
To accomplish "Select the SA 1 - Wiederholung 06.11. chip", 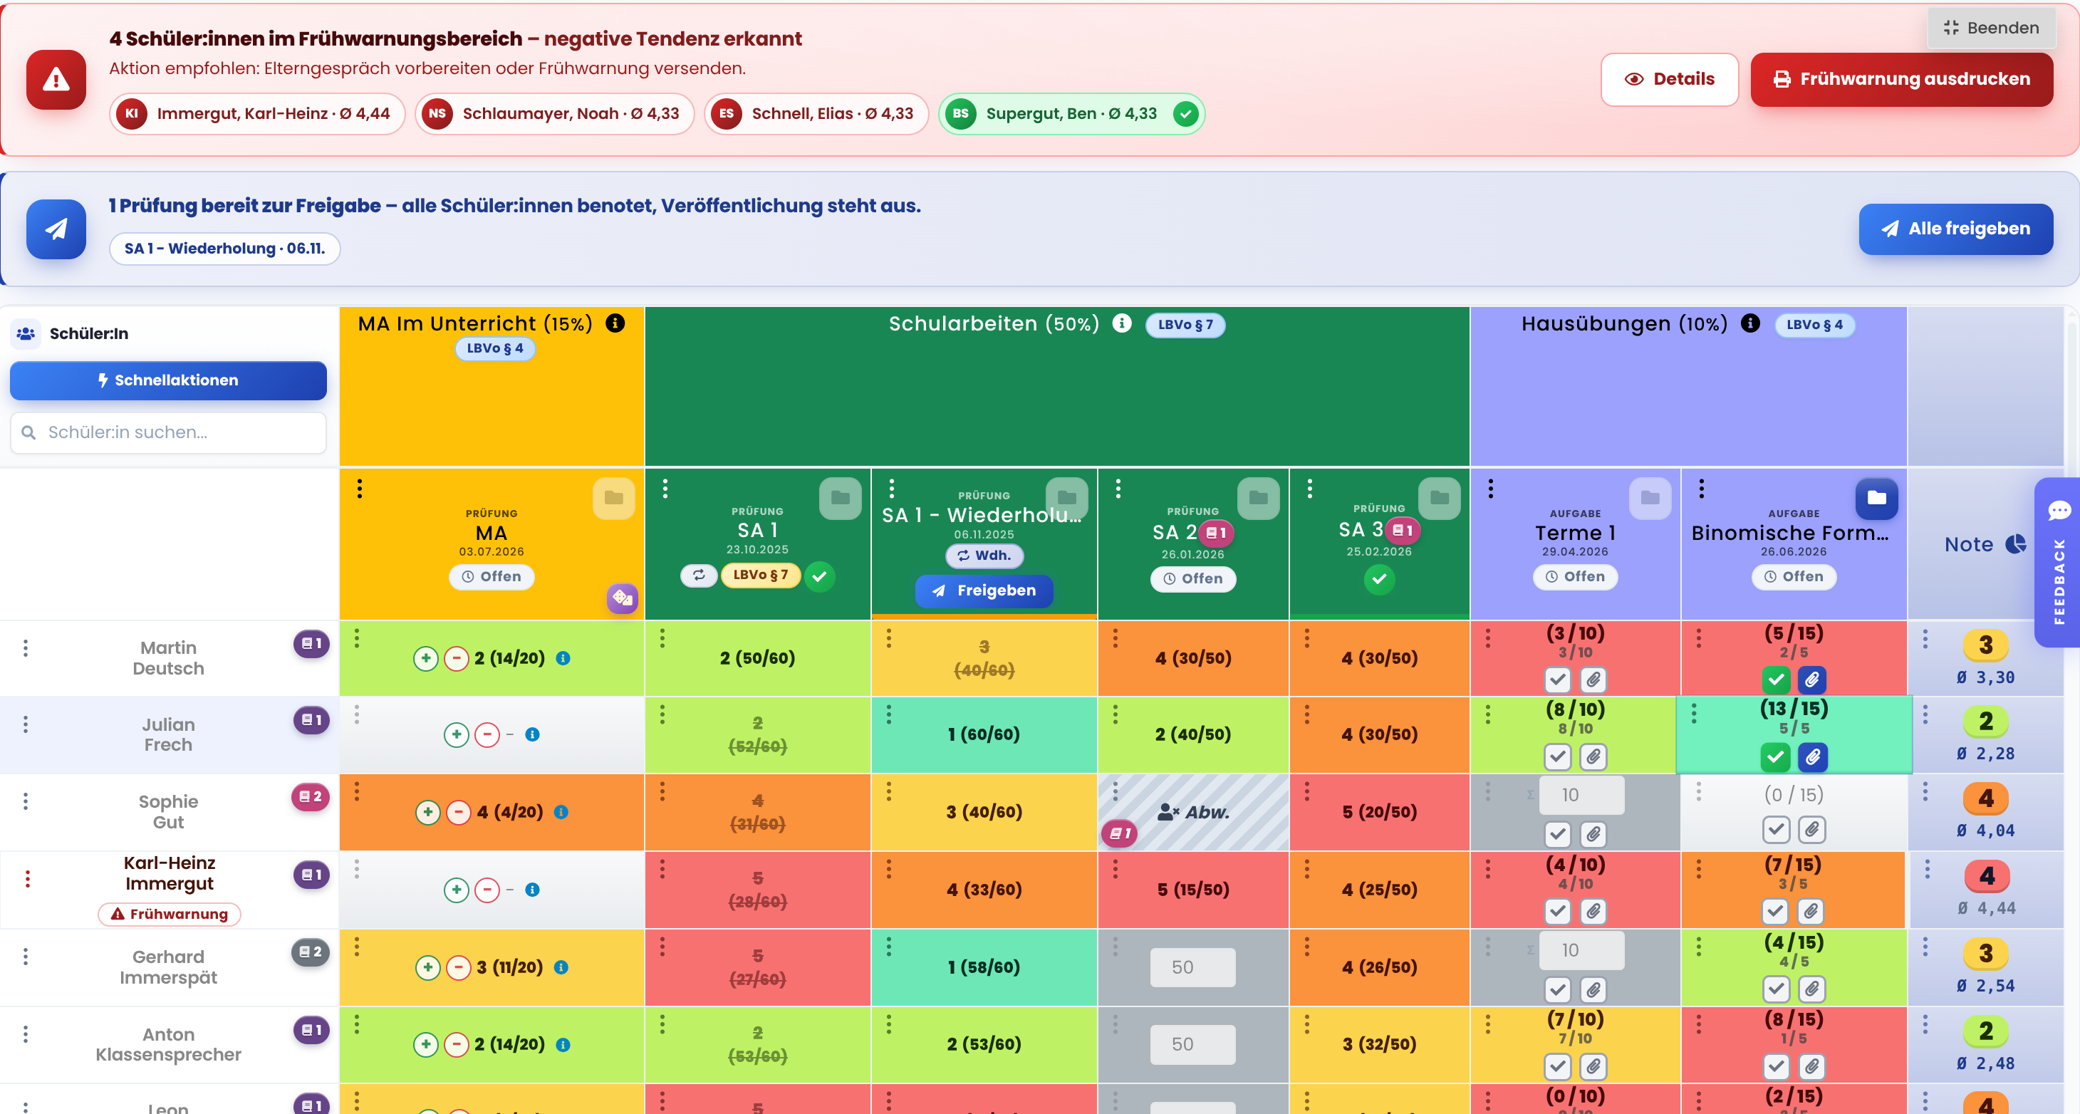I will (224, 249).
